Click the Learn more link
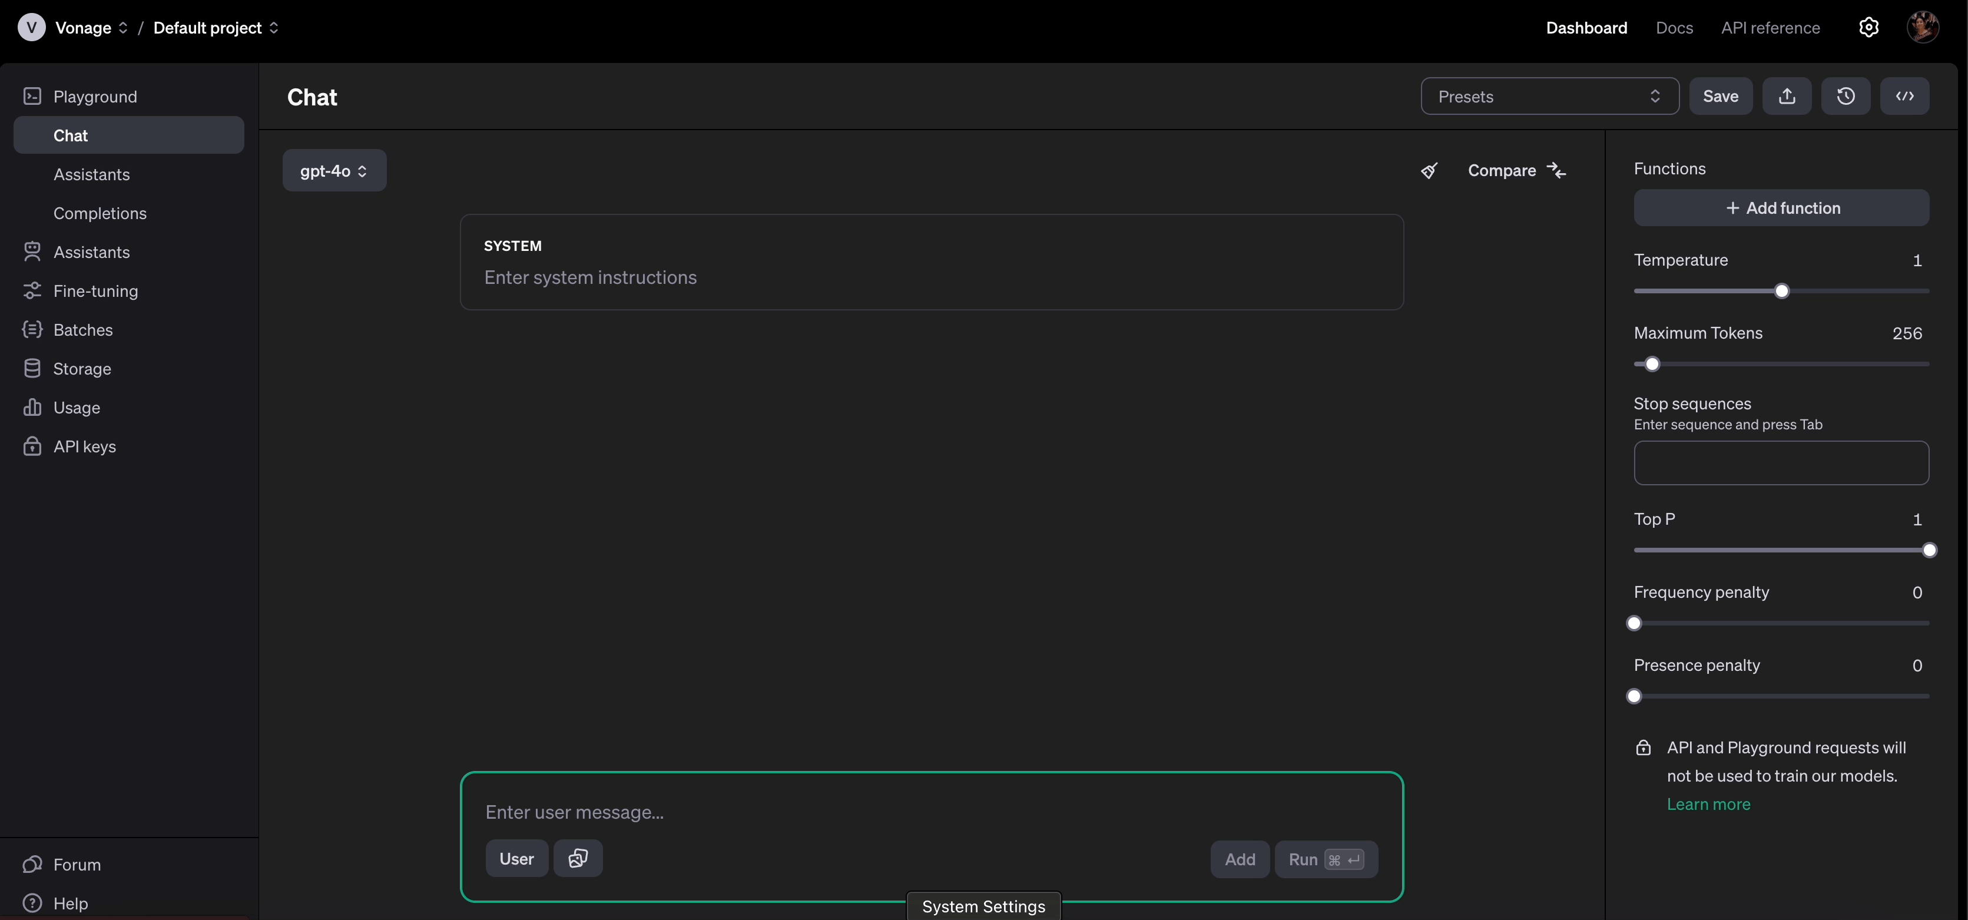This screenshot has height=920, width=1968. click(x=1708, y=804)
